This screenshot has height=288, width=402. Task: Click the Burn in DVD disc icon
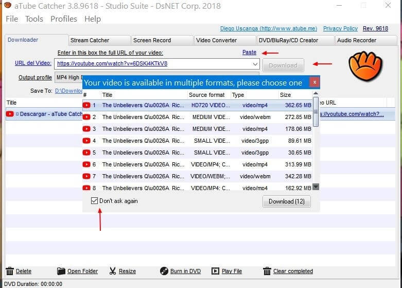pyautogui.click(x=164, y=271)
